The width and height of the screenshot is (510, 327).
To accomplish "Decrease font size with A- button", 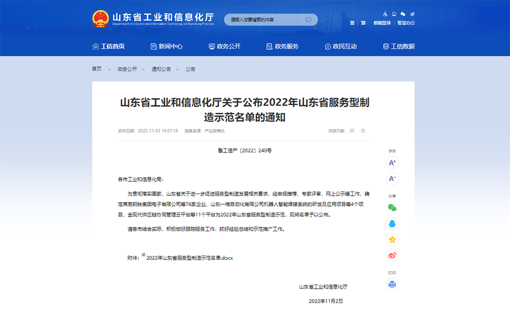I will [392, 178].
